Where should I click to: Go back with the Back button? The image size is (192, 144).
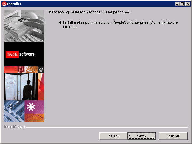tap(113, 136)
